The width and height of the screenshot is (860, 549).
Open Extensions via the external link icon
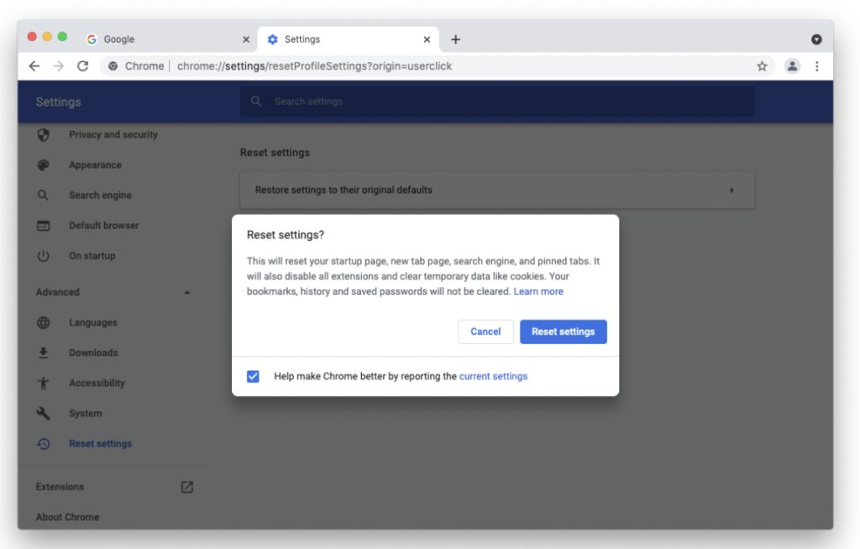click(x=187, y=487)
